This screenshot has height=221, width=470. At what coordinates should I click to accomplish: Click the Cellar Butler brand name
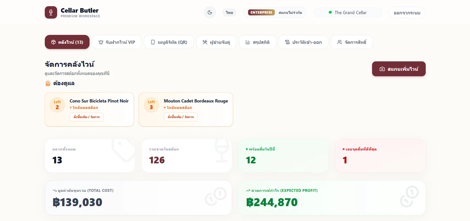(80, 11)
